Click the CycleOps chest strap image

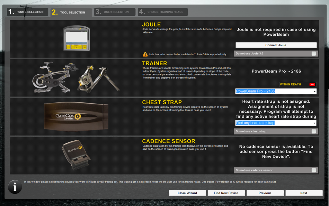(x=76, y=116)
